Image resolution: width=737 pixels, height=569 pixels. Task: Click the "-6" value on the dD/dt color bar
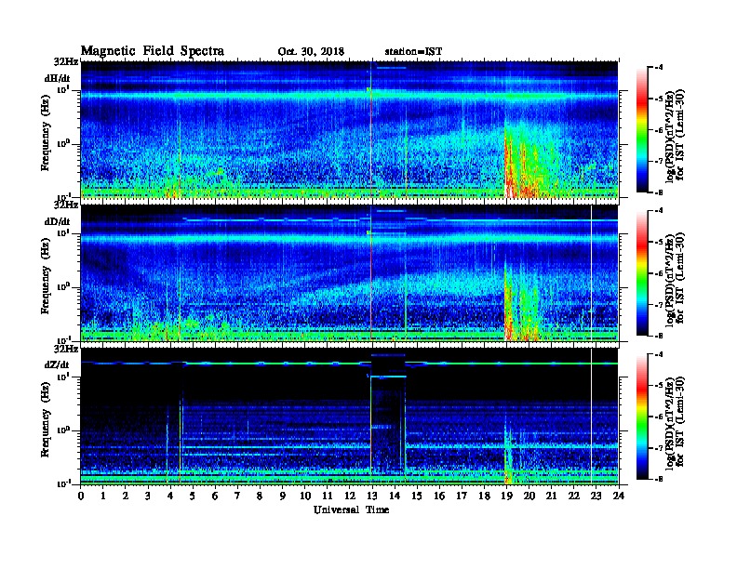658,273
